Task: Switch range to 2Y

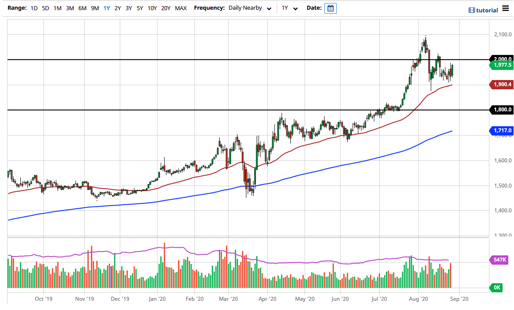Action: (x=118, y=8)
